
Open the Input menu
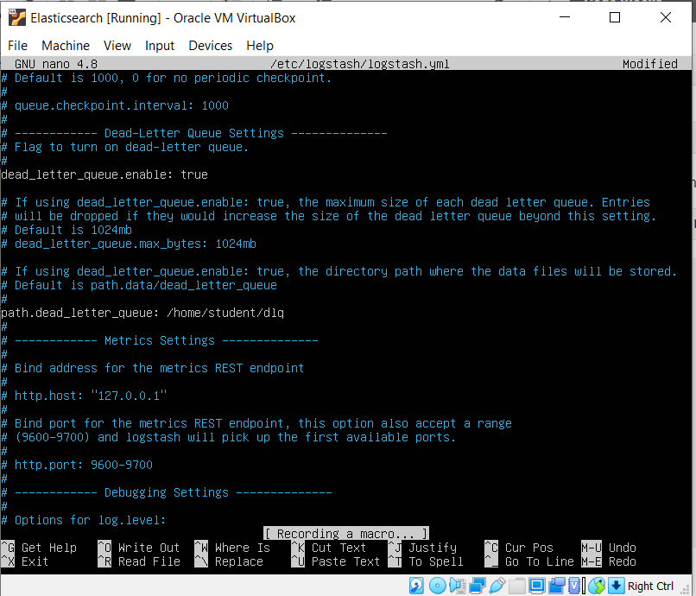160,46
